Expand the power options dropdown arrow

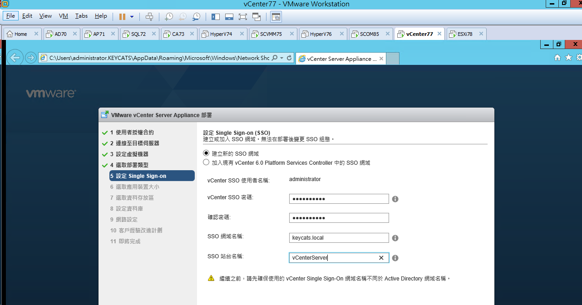[132, 17]
